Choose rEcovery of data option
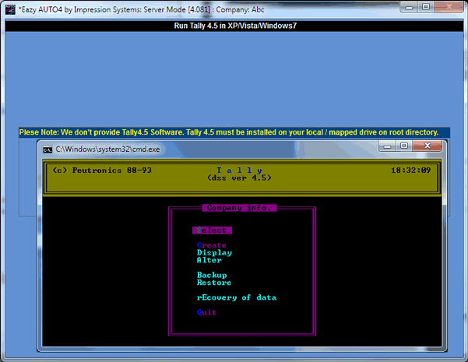 click(x=237, y=297)
